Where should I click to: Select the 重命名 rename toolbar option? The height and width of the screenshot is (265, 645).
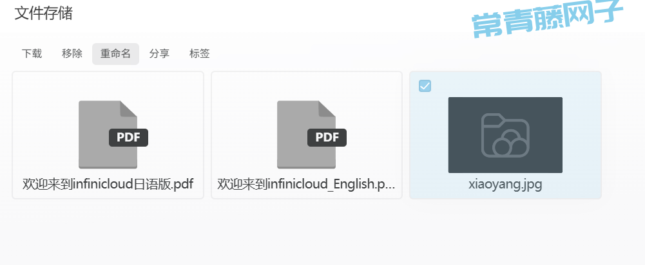tap(115, 54)
